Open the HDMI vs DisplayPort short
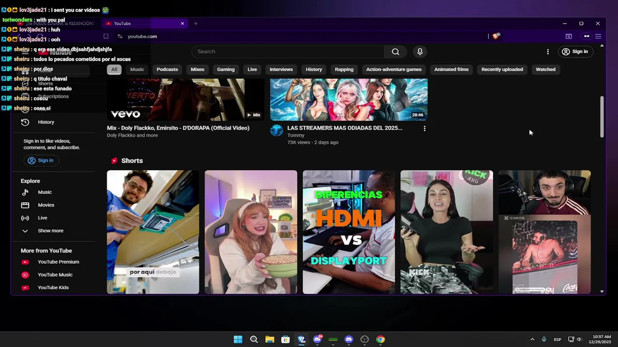This screenshot has width=618, height=347. tap(349, 232)
